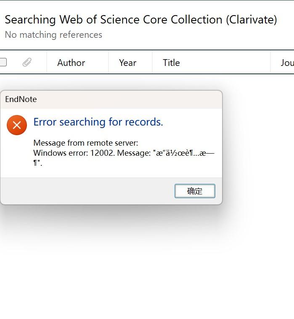Click the partially visible Journal column header
This screenshot has height=319, width=294.
click(287, 63)
